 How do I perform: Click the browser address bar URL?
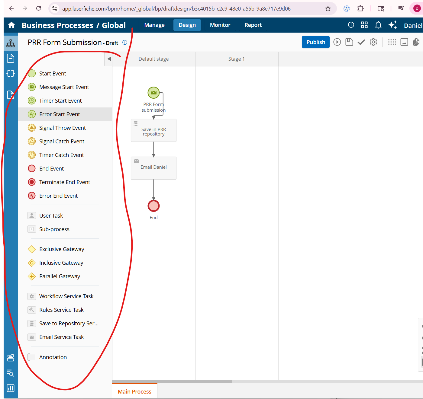pos(176,9)
